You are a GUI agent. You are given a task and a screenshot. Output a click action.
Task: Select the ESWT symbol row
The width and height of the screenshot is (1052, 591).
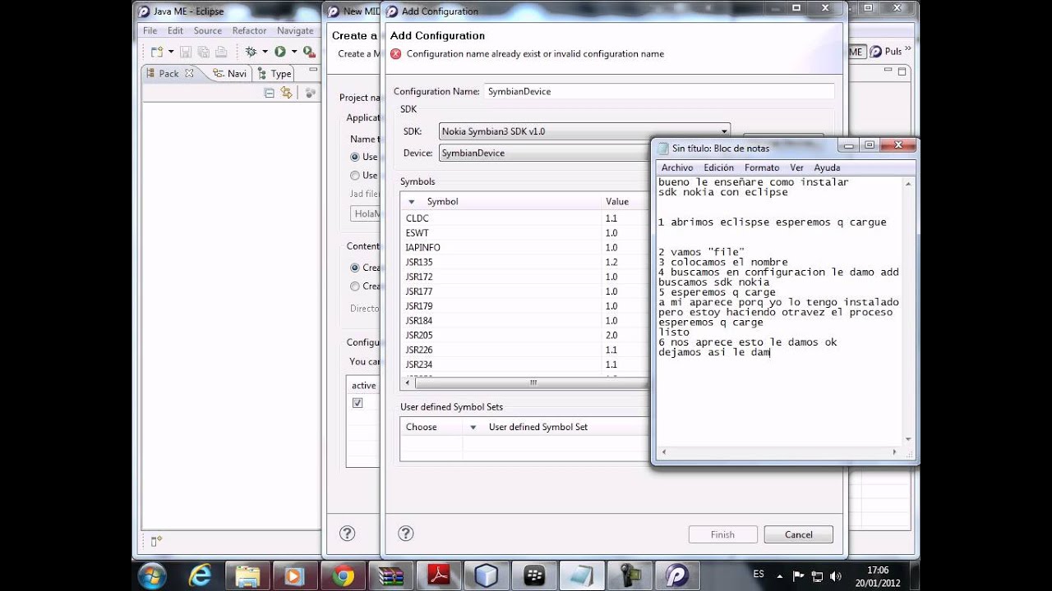[526, 233]
